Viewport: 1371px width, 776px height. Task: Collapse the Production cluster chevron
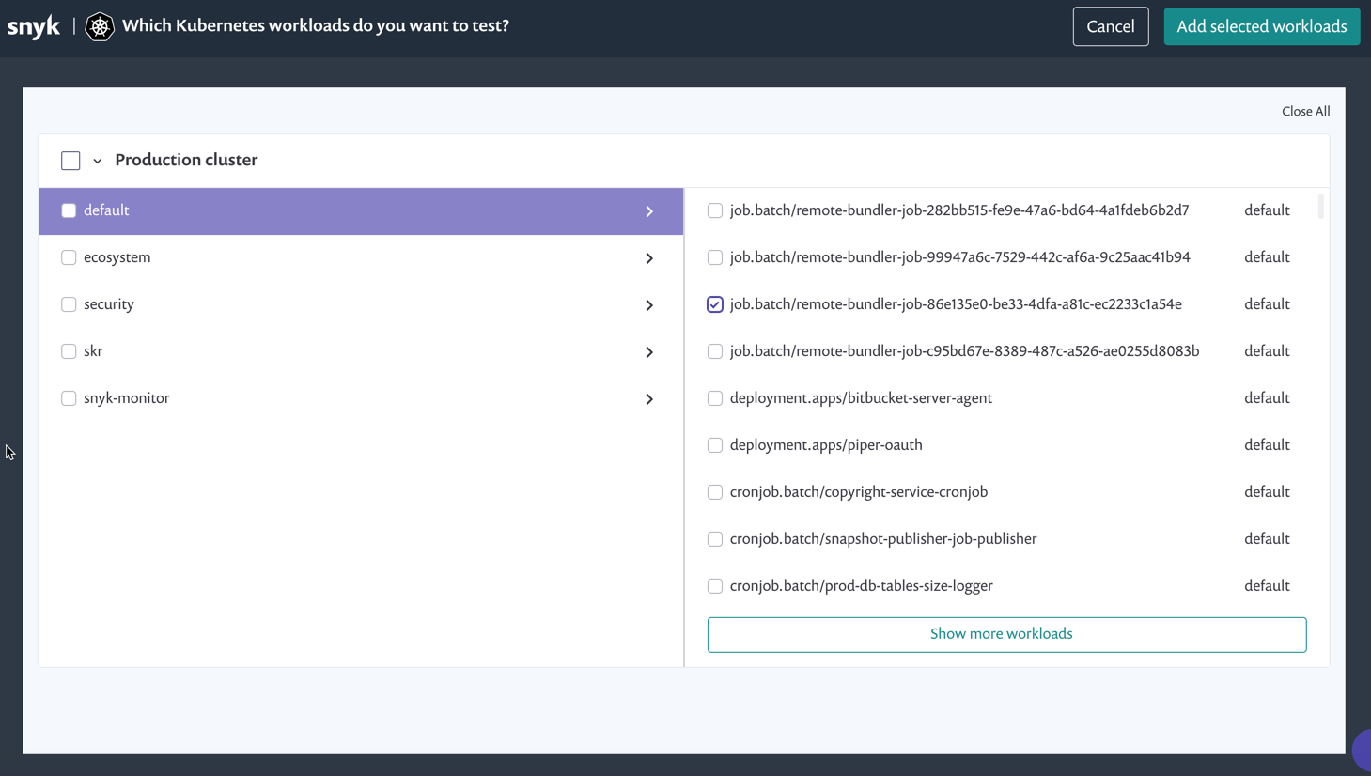click(x=97, y=161)
